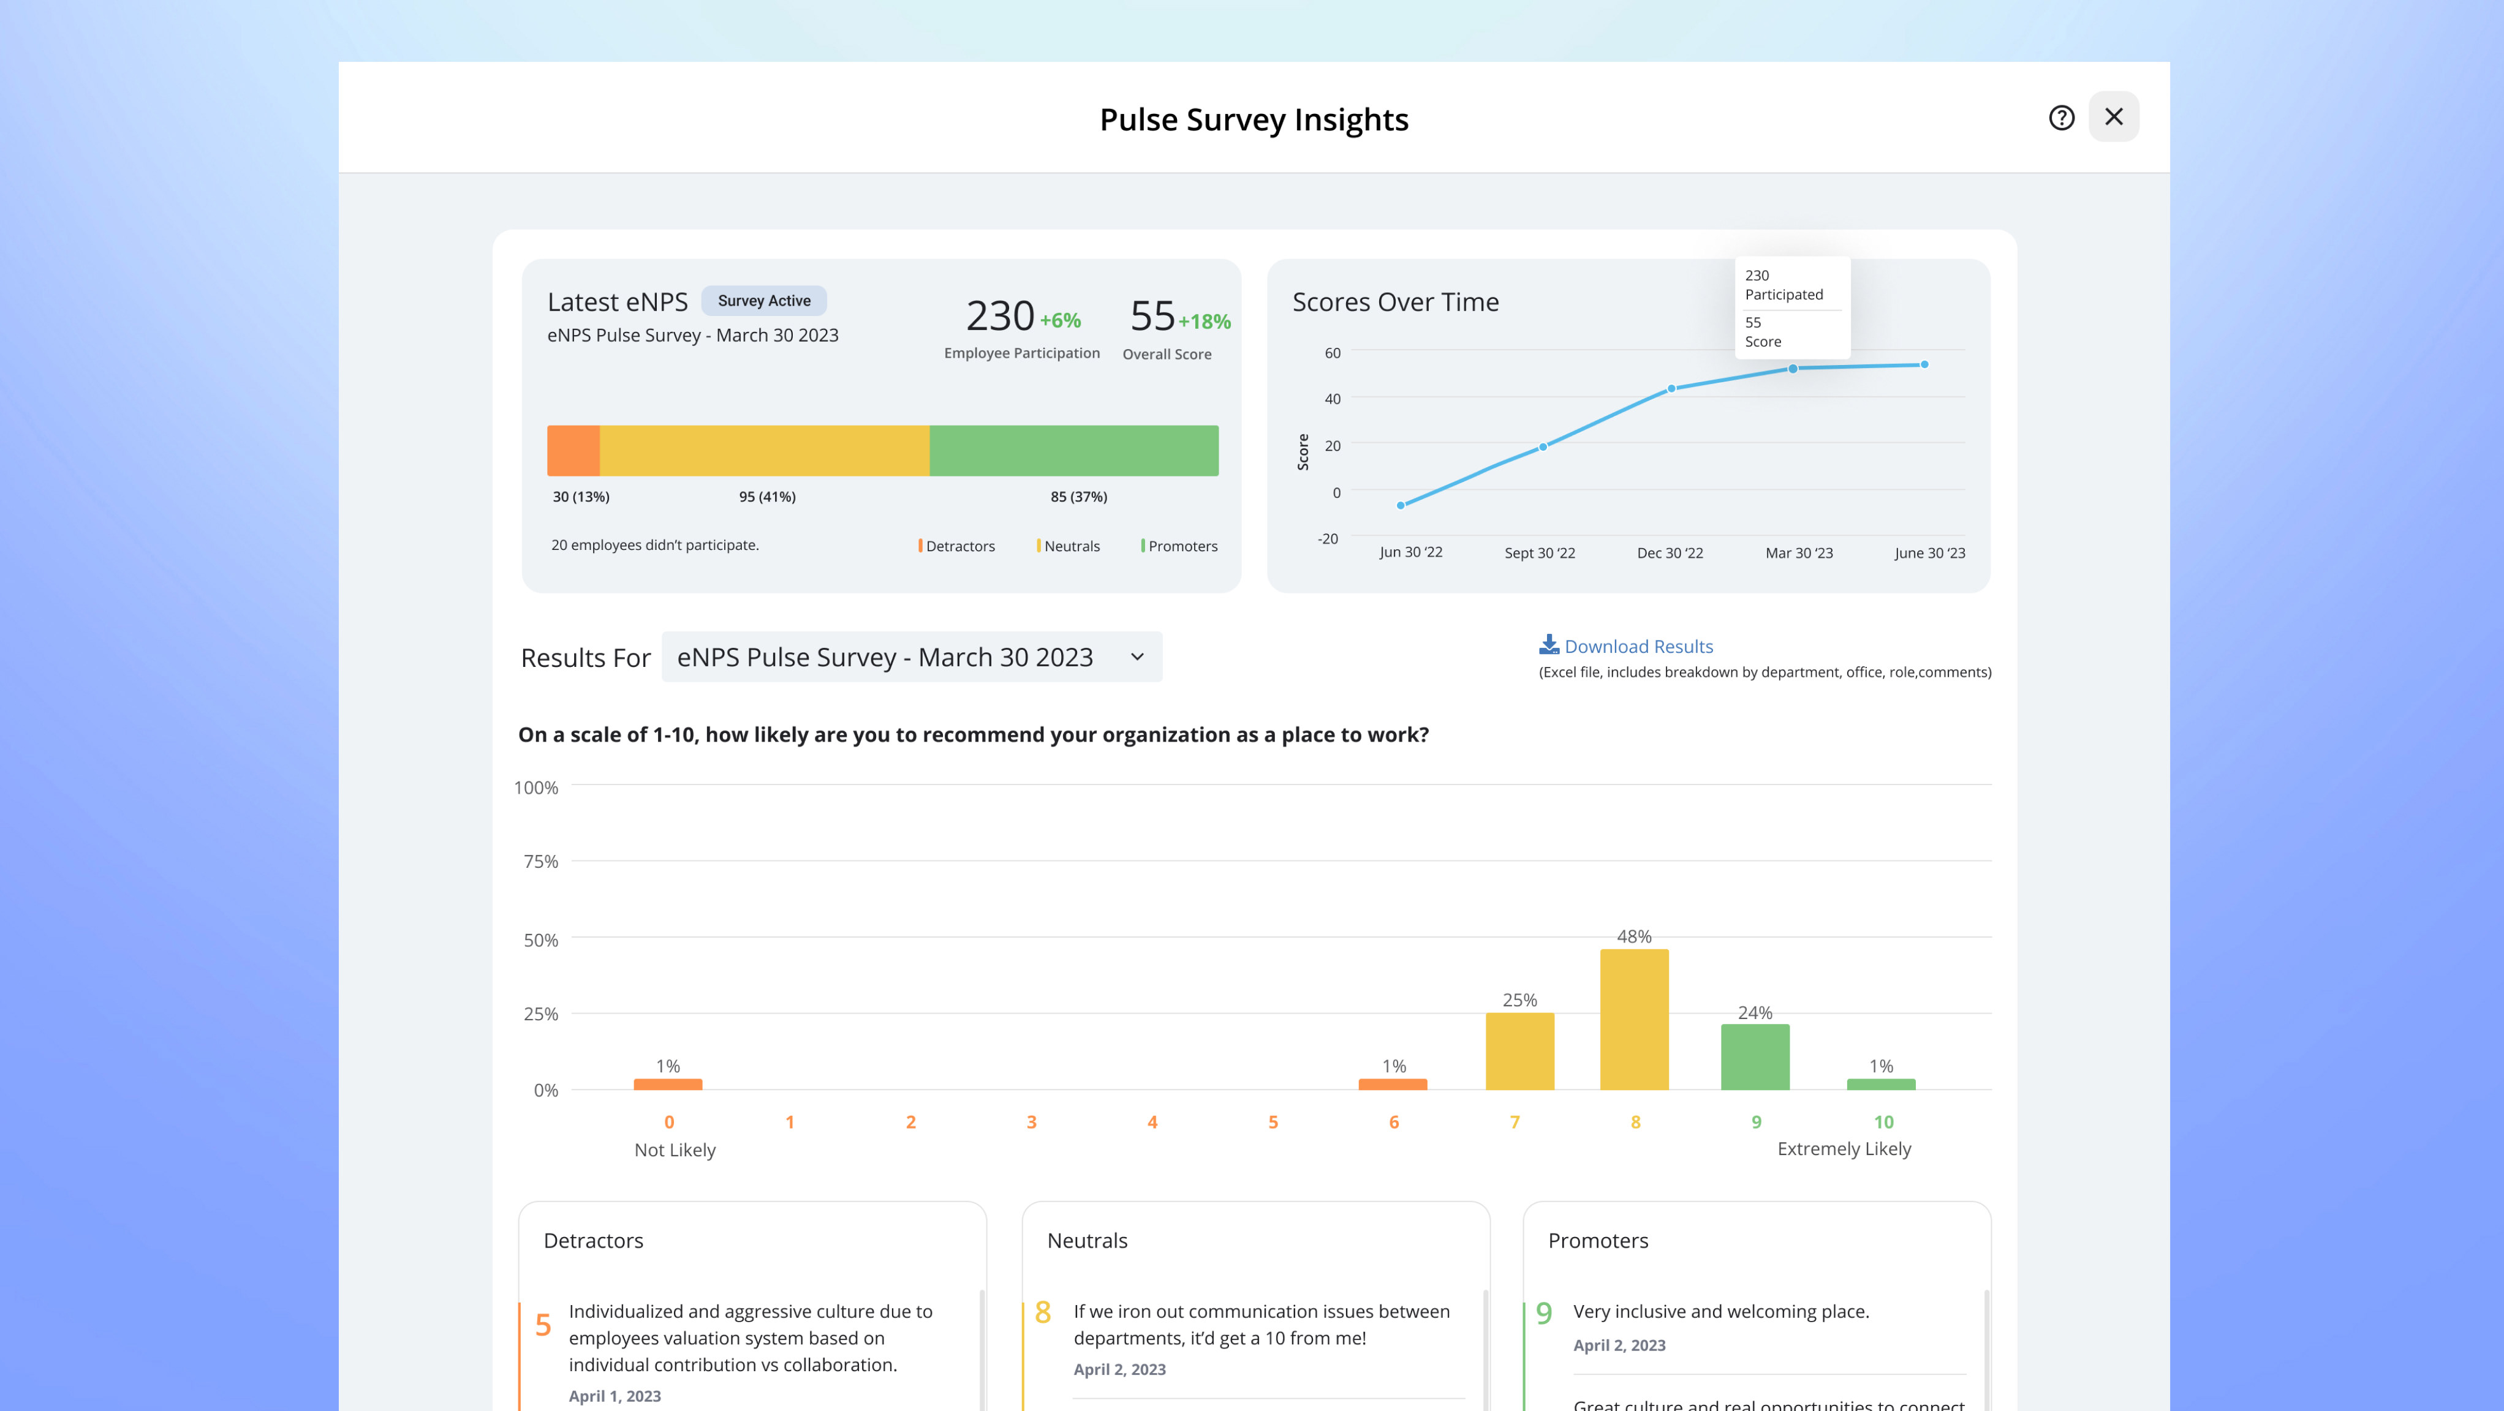Click the download arrow icon
The width and height of the screenshot is (2504, 1411).
point(1549,644)
